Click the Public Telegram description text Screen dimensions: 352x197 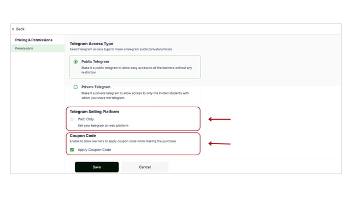click(x=137, y=70)
